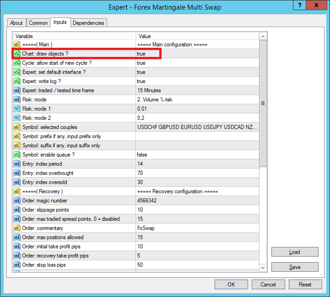Click the Save button
Image resolution: width=330 pixels, height=297 pixels.
point(295,267)
